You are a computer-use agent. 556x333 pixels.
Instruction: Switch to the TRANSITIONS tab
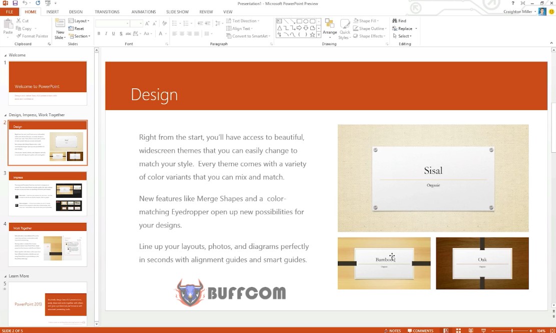point(107,12)
